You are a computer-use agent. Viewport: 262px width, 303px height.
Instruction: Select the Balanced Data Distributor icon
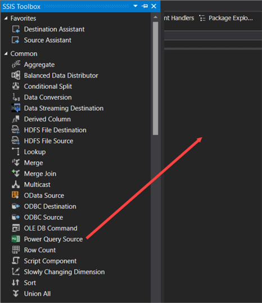point(16,75)
